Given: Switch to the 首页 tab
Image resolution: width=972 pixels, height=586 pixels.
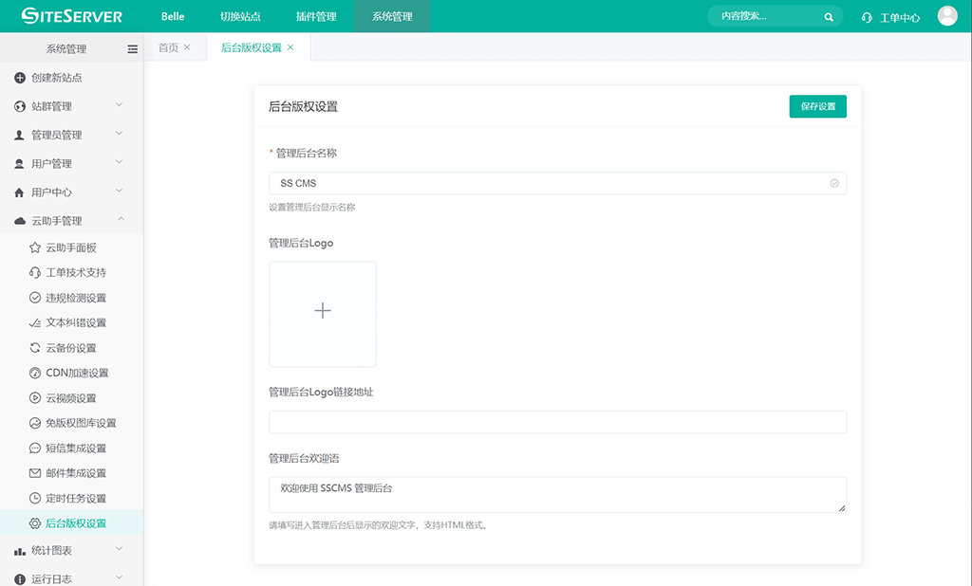Looking at the screenshot, I should 168,47.
